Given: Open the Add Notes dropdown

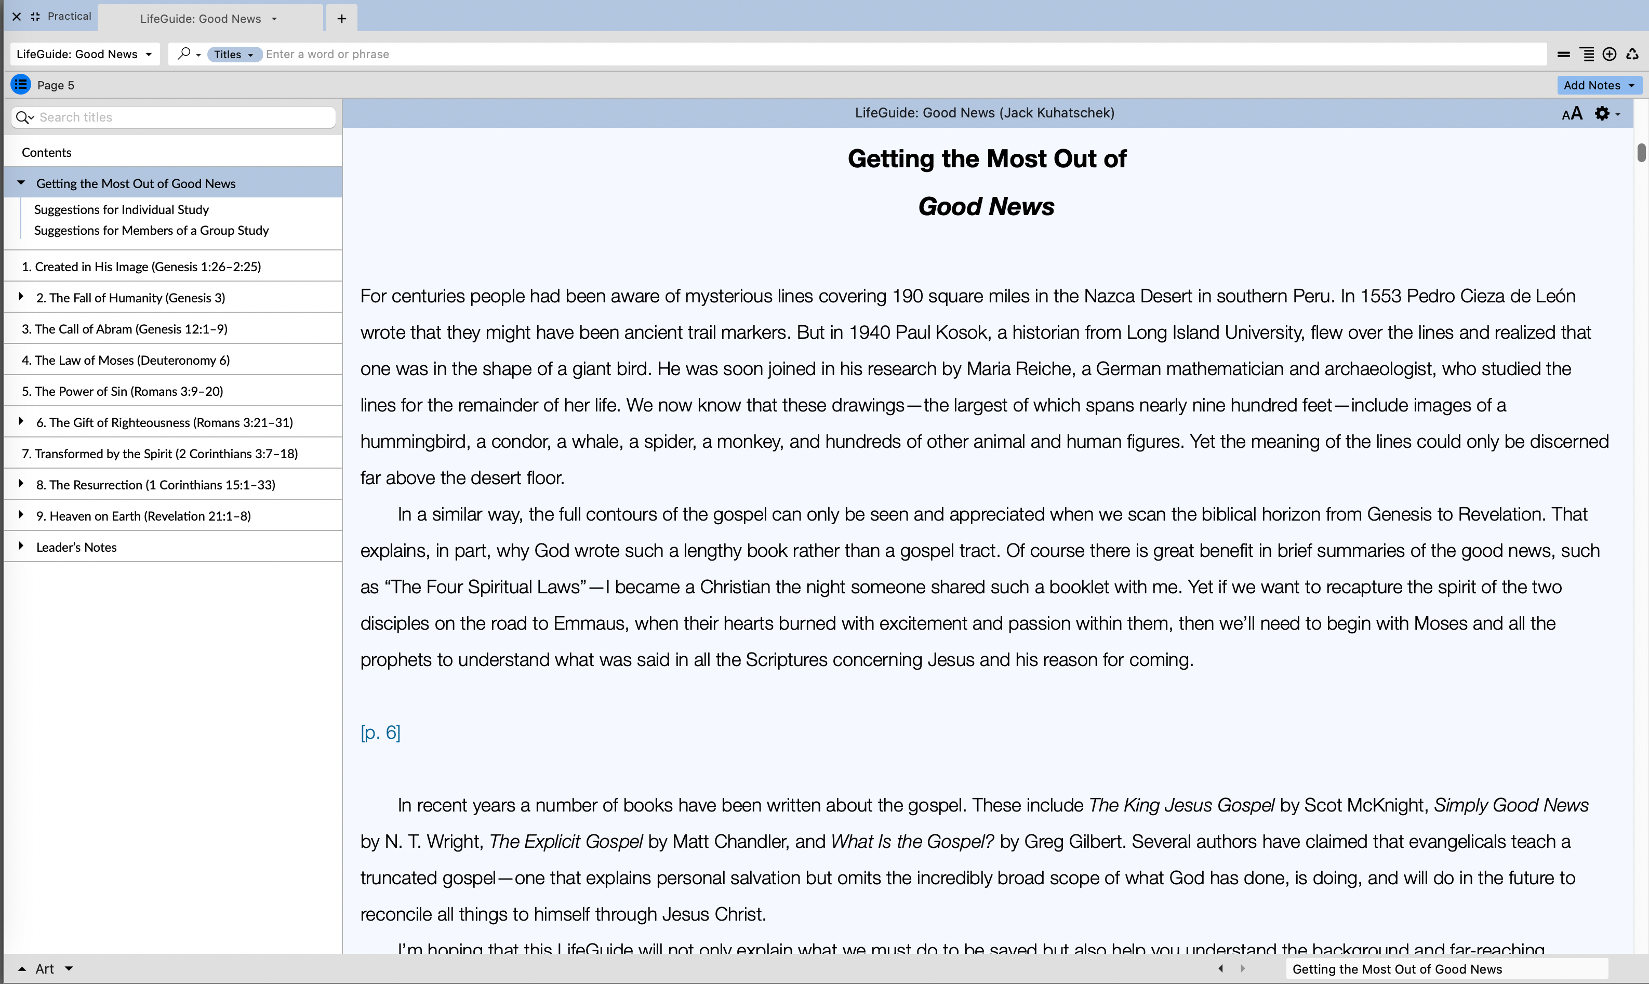Looking at the screenshot, I should (x=1599, y=85).
